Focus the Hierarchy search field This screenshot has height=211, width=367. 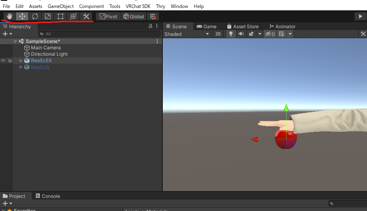point(100,34)
